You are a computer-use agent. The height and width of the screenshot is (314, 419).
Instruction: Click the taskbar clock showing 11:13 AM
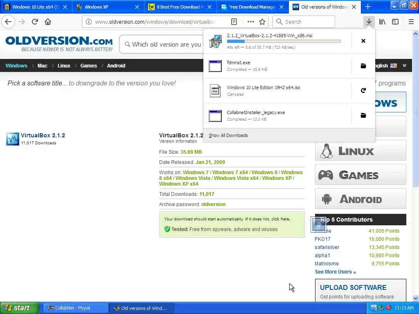pos(404,308)
